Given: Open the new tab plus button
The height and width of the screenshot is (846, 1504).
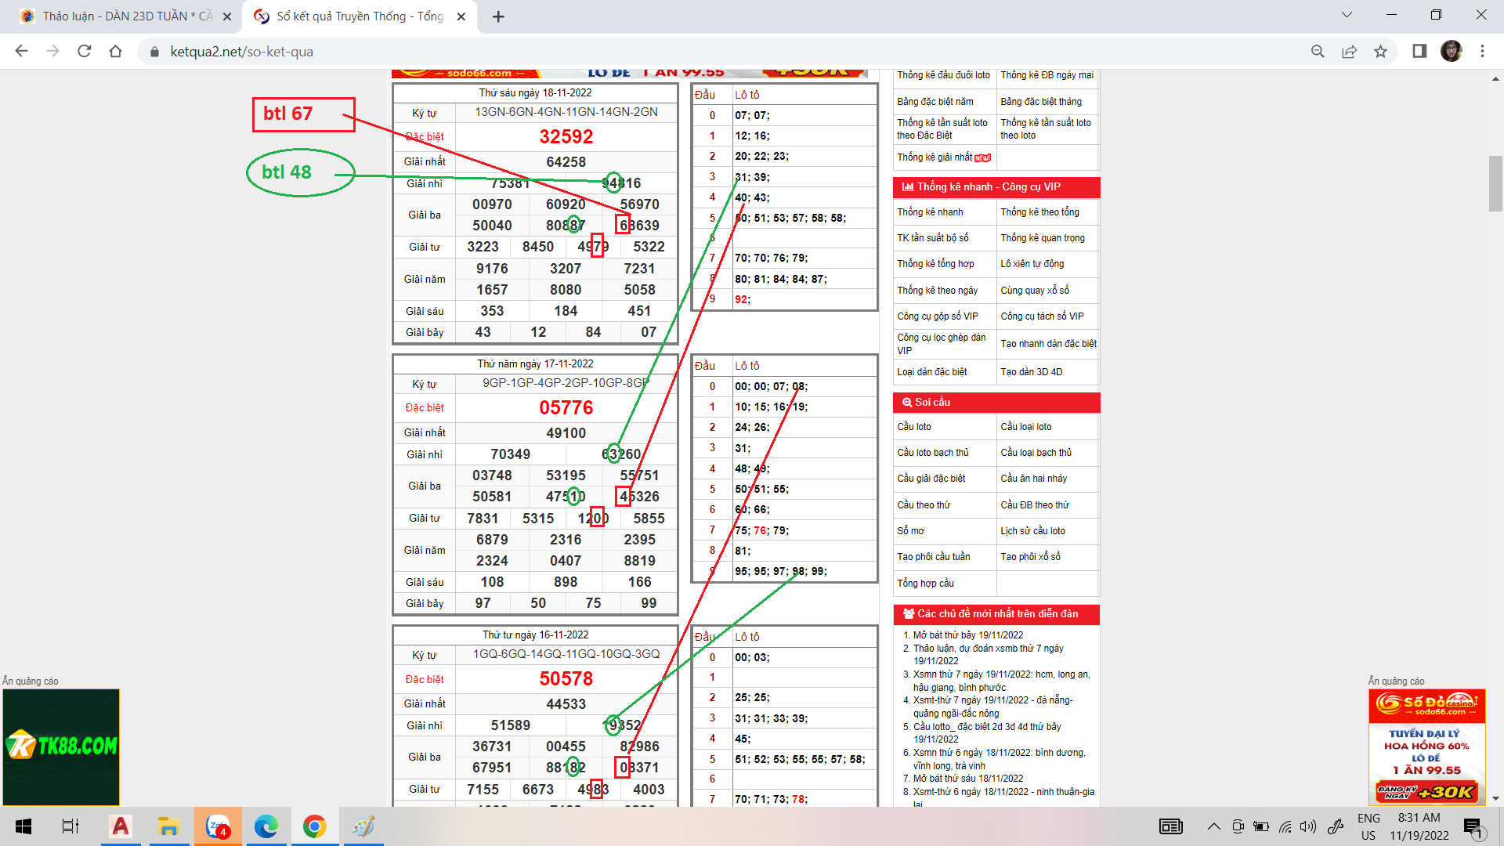Looking at the screenshot, I should coord(498,16).
